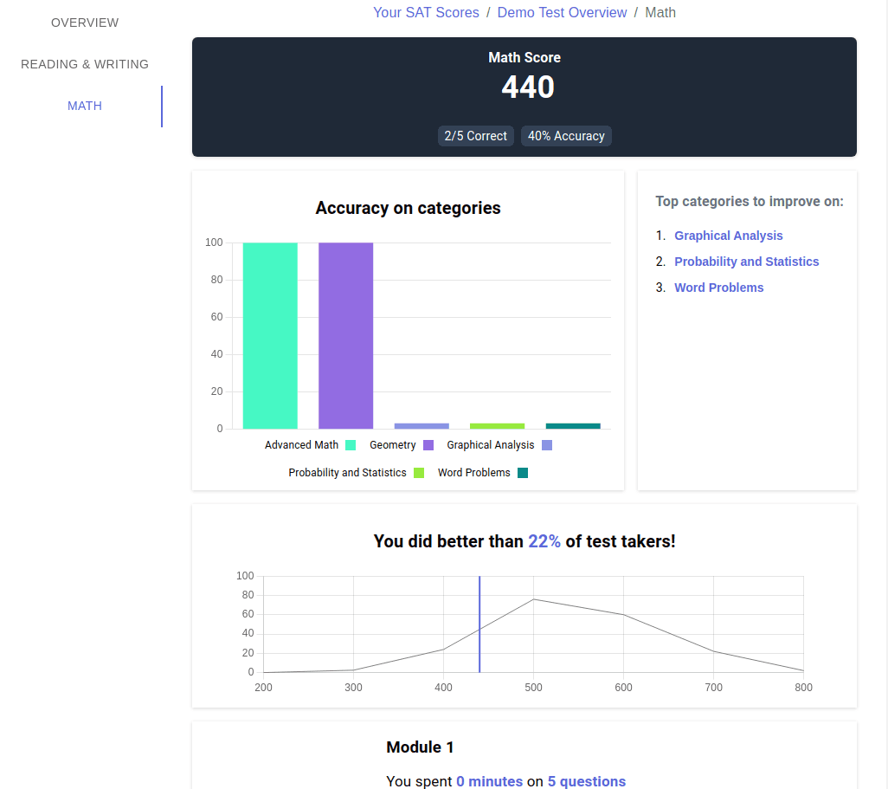
Task: Switch to Reading & Writing tab
Action: pos(85,64)
